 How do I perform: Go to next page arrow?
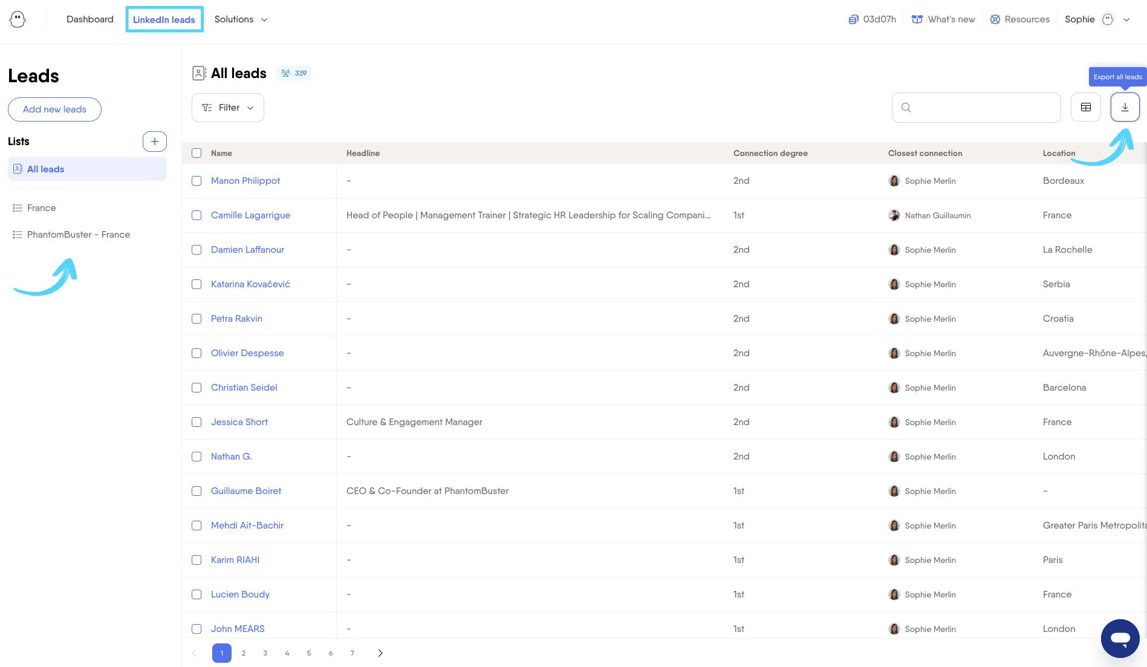point(380,653)
